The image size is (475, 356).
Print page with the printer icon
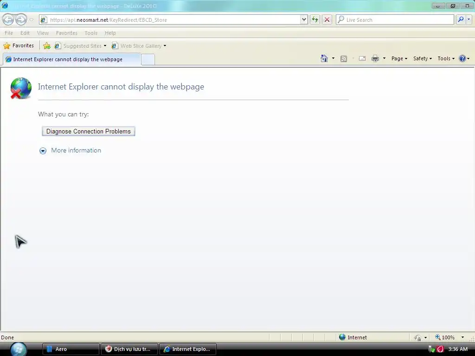[x=375, y=58]
